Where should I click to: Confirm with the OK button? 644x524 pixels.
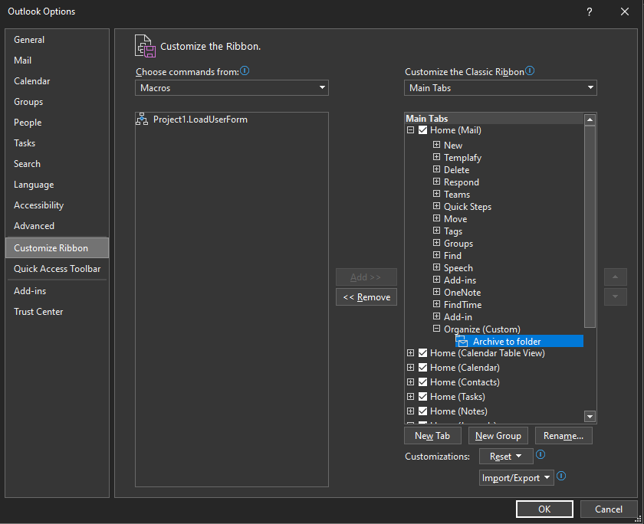(544, 509)
